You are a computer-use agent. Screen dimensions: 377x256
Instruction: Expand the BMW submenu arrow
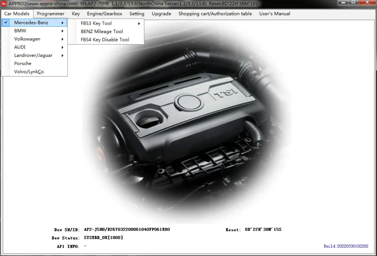[63, 31]
